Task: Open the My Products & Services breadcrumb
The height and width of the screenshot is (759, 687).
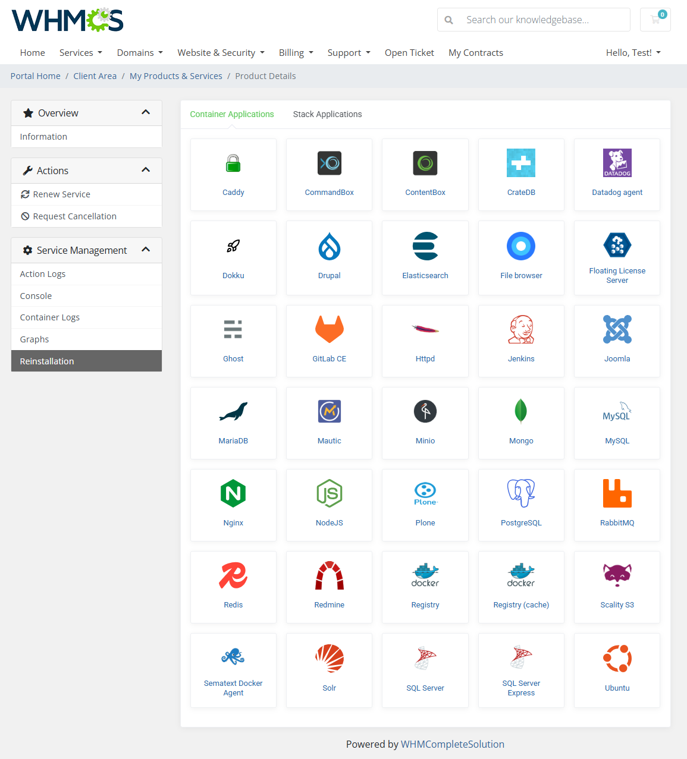Action: coord(176,76)
